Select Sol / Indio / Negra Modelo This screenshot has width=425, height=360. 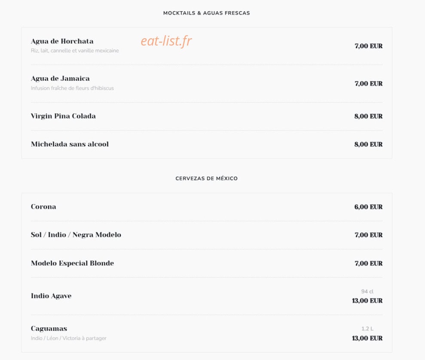point(76,235)
